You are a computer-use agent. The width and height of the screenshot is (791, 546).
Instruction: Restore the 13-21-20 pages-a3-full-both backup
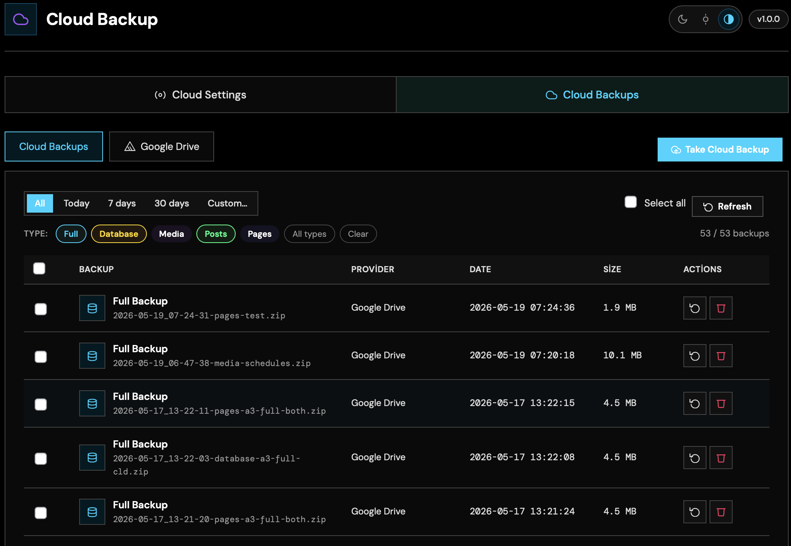[x=695, y=512]
